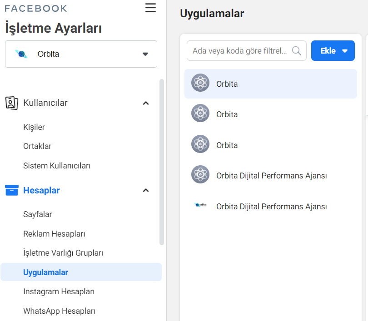Select the last Orbita Dijital Performans Ajansı row
368x321 pixels.
pos(271,206)
